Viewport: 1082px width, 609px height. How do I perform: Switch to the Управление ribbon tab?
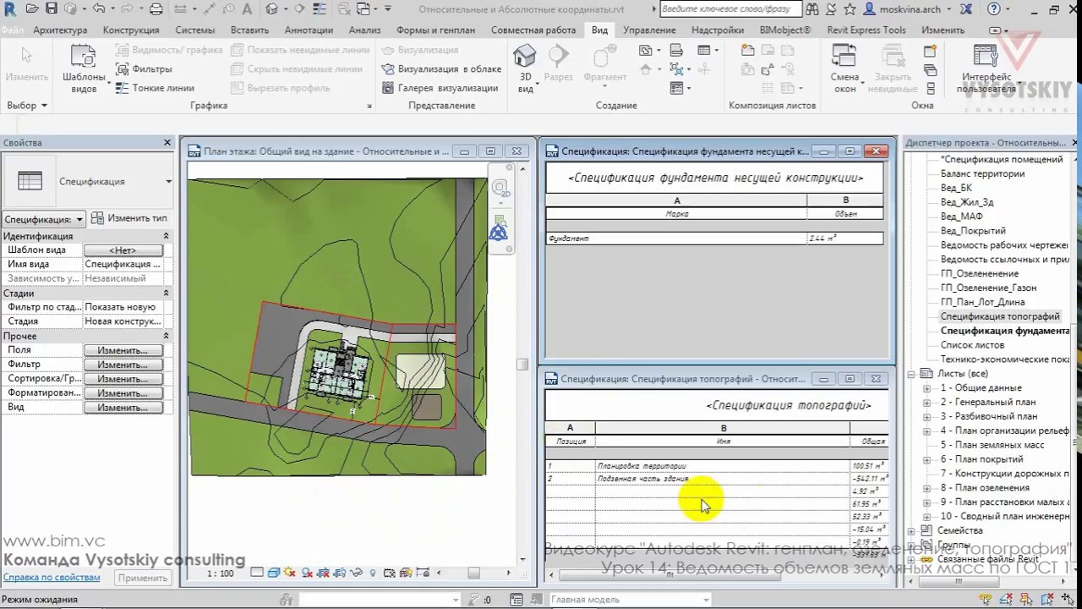click(x=649, y=30)
